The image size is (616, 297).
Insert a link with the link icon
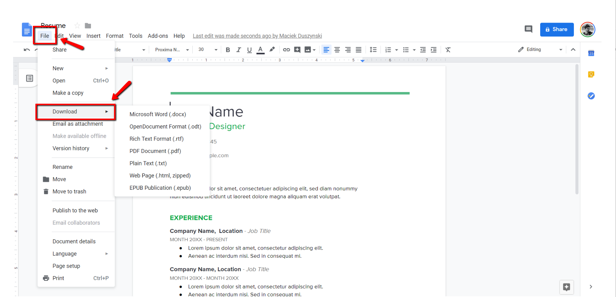(x=286, y=50)
